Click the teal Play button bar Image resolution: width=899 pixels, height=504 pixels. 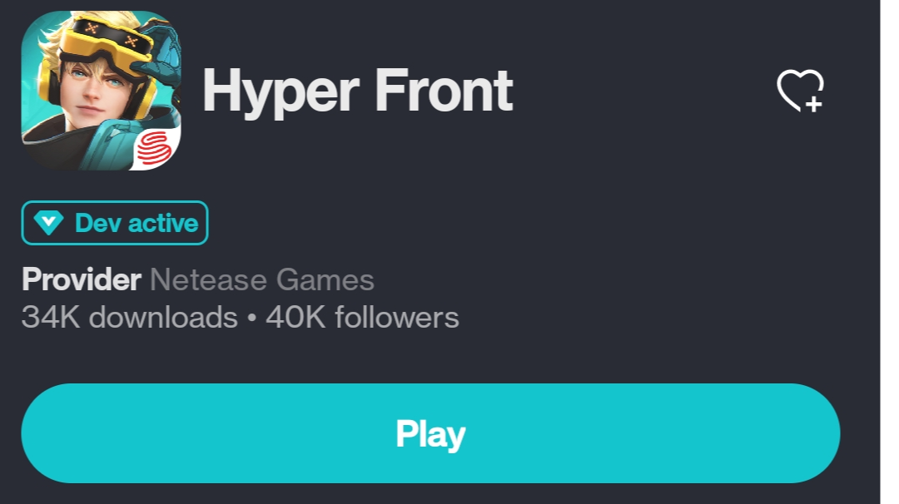pos(430,433)
